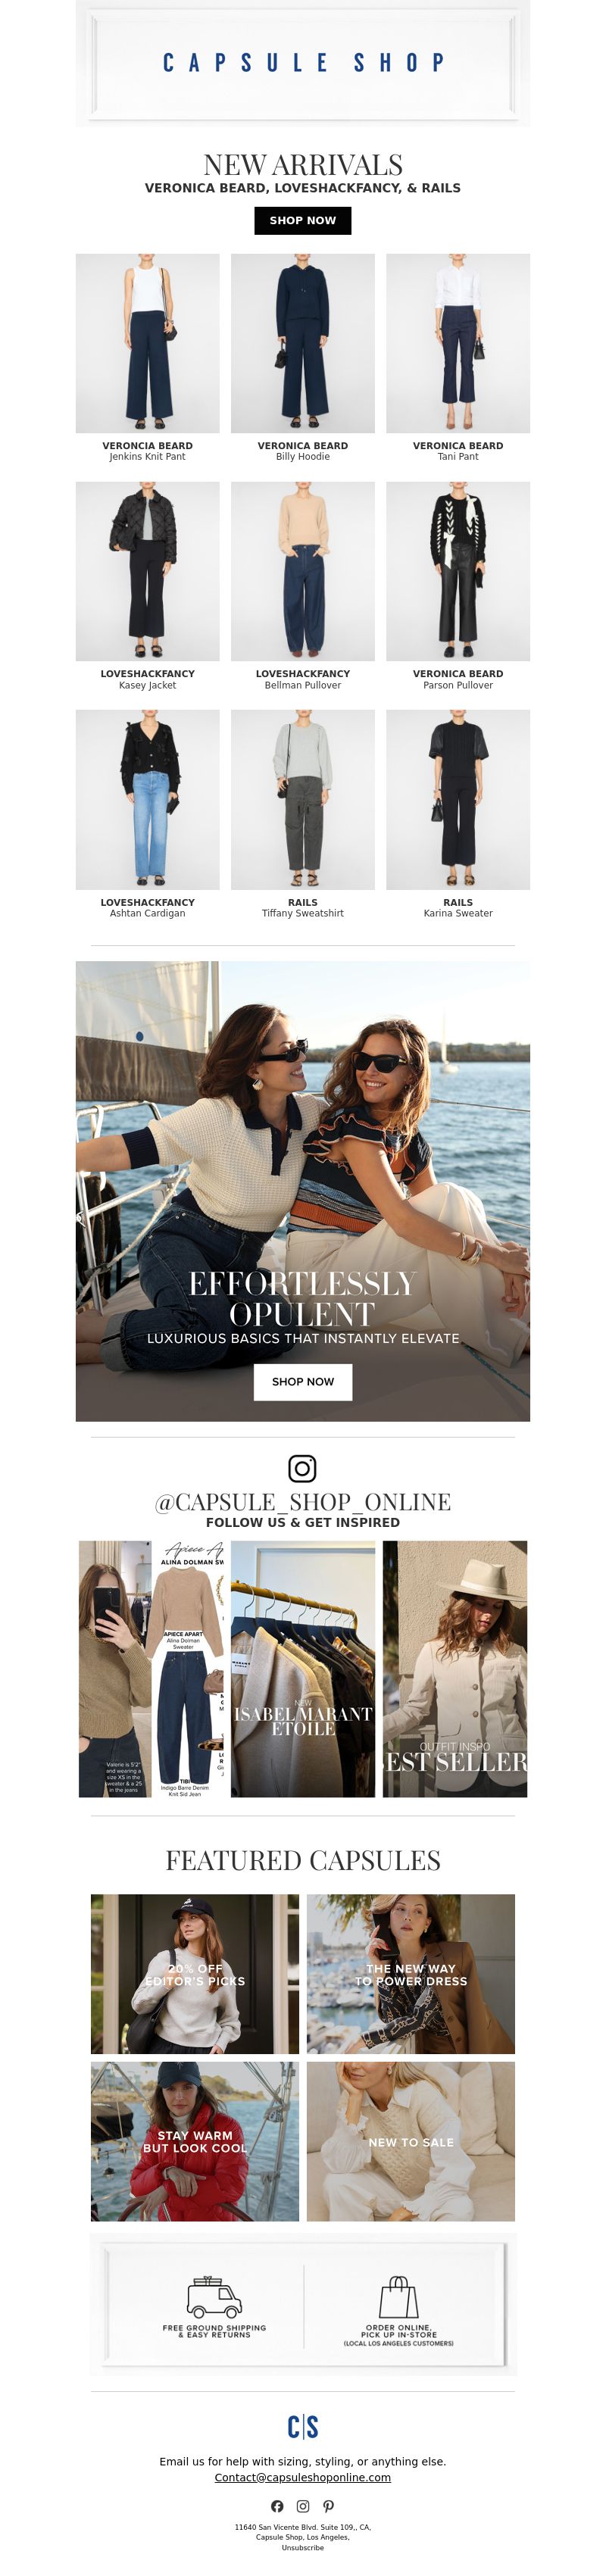Open the New Way to Power Dress capsule
Image resolution: width=606 pixels, height=2576 pixels.
pos(411,1974)
